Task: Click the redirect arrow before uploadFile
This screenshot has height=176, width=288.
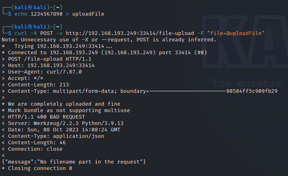Action: point(67,14)
